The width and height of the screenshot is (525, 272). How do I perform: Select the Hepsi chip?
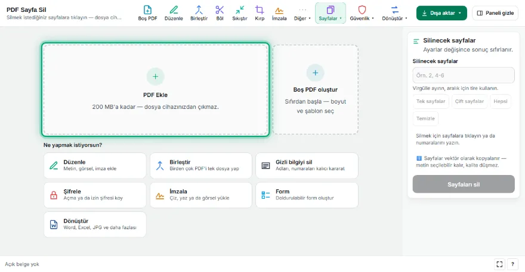(x=500, y=101)
